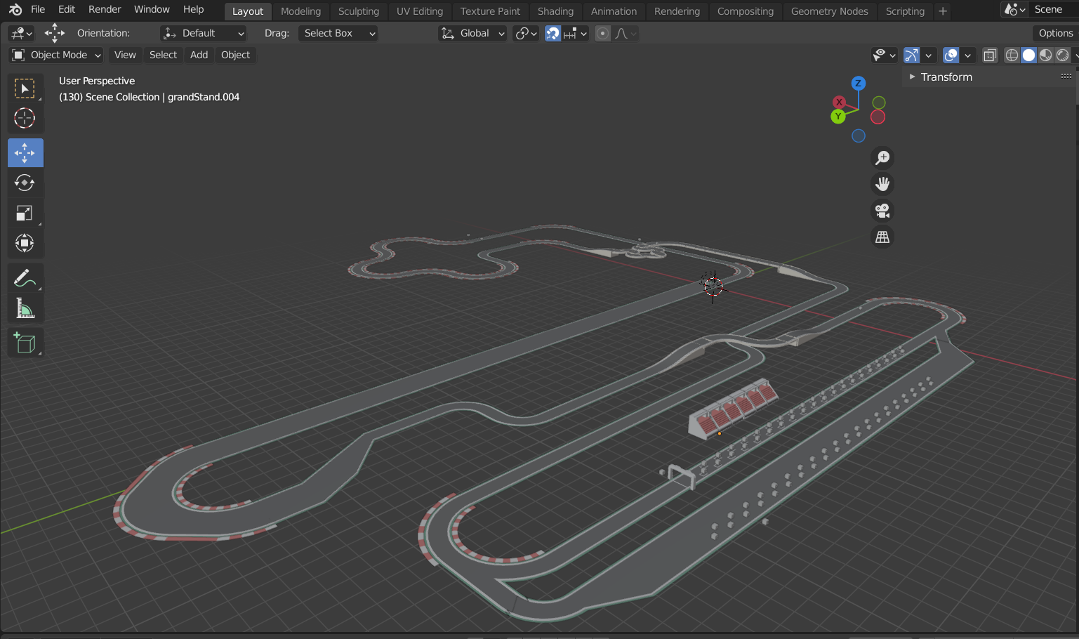Pick the Scale tool
The width and height of the screenshot is (1079, 639).
25,213
